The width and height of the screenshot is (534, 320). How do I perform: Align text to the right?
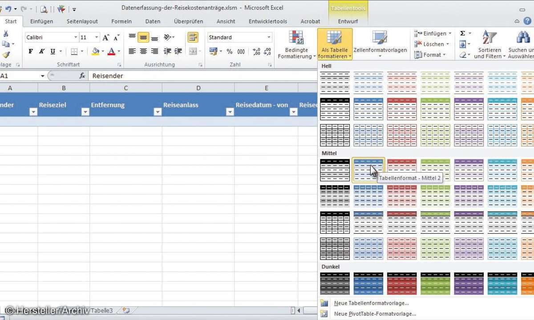(x=154, y=52)
